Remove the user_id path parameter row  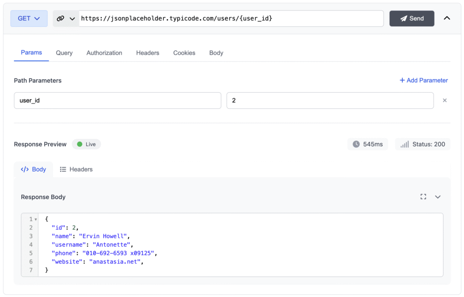pyautogui.click(x=445, y=101)
